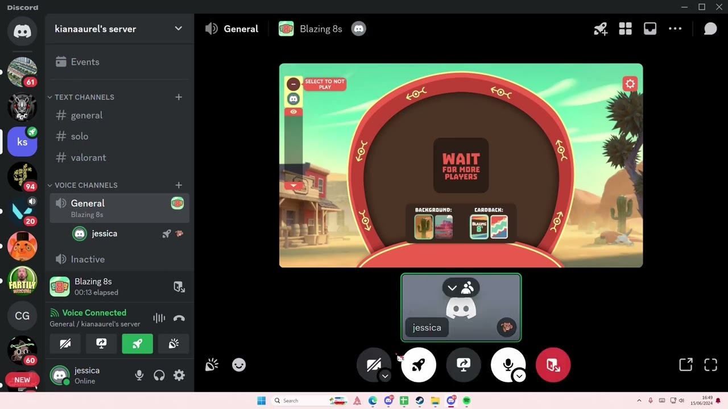Open the CG server icon
Viewport: 728px width, 409px height.
click(22, 316)
